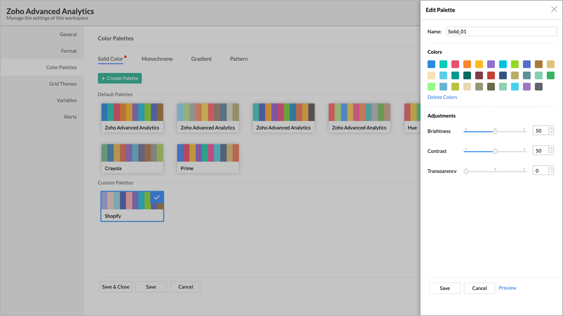Switch to the Monochrome tab
The height and width of the screenshot is (316, 563).
coord(157,59)
